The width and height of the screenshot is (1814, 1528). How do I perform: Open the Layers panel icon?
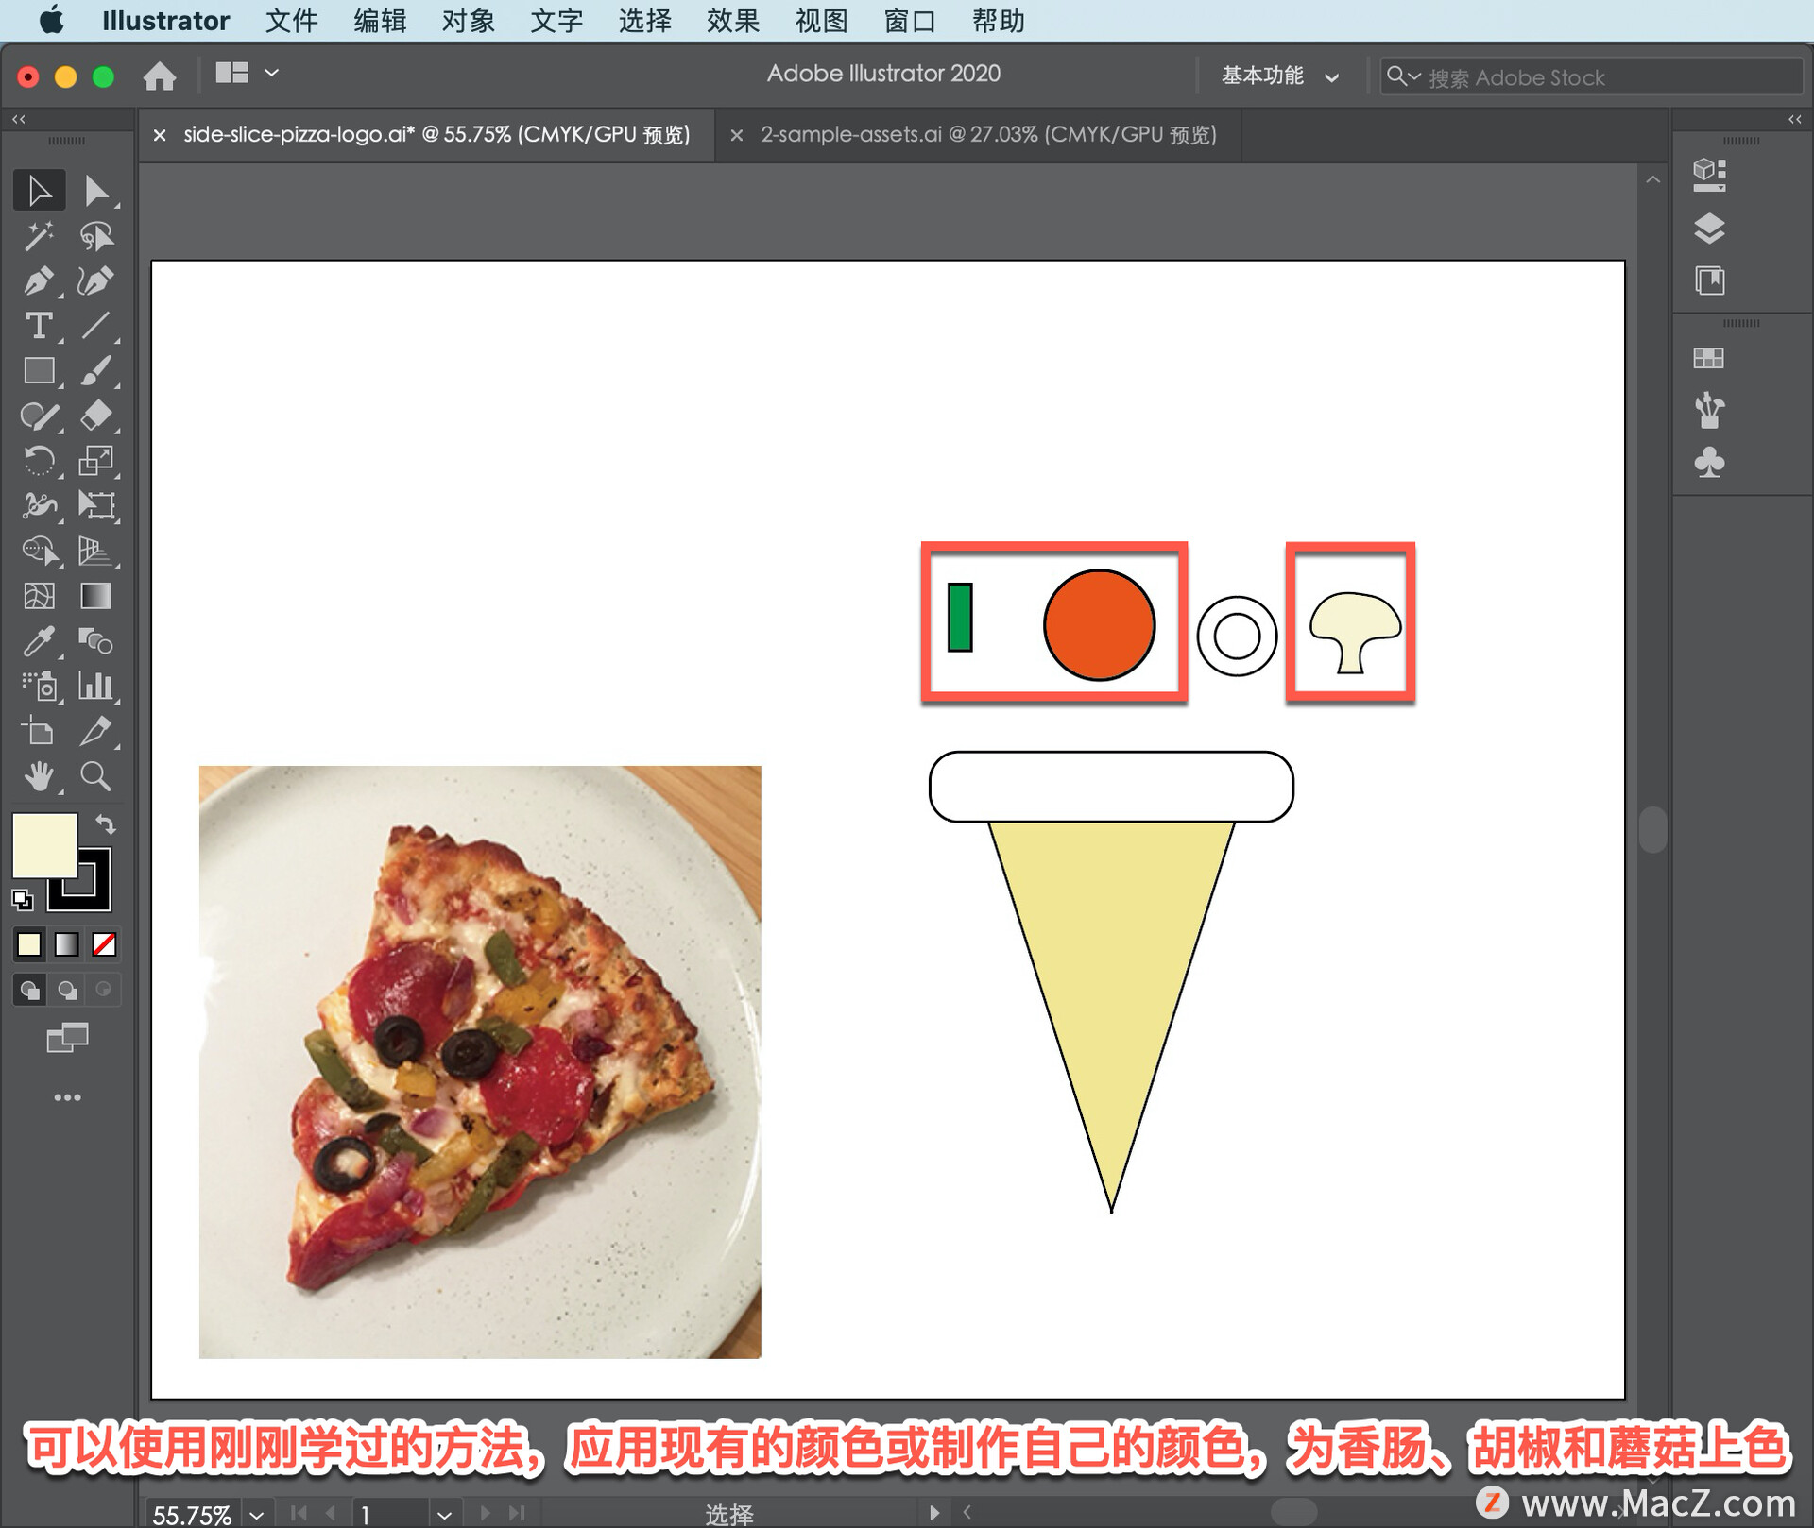pos(1708,229)
